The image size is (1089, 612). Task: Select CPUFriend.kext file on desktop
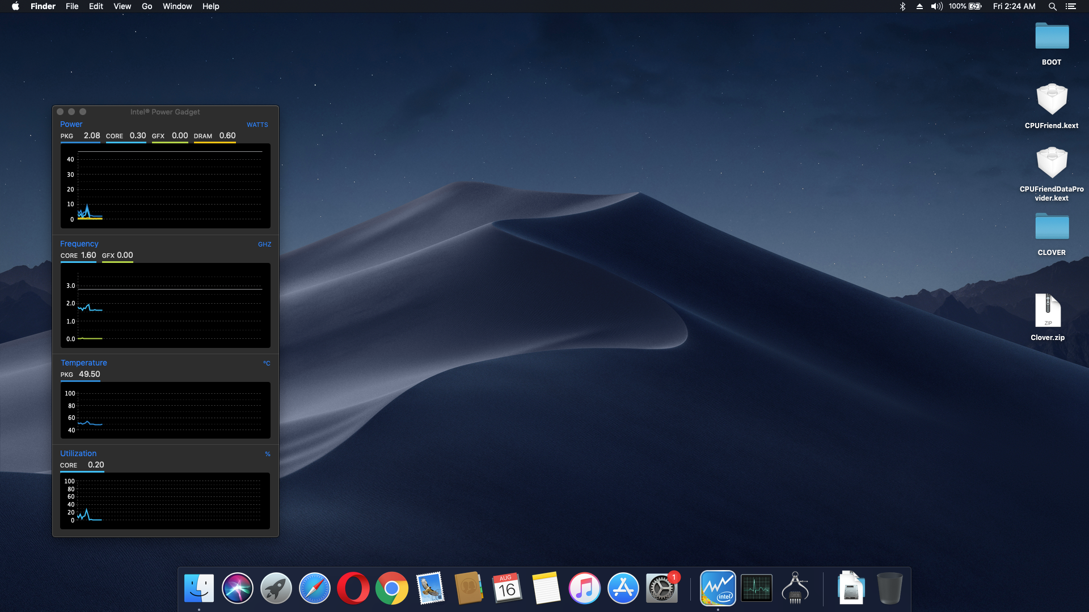pos(1051,100)
